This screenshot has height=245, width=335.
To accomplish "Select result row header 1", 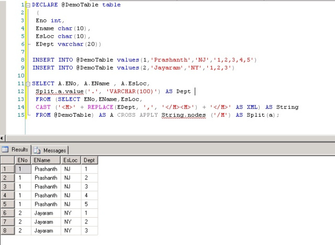I will coord(7,169).
